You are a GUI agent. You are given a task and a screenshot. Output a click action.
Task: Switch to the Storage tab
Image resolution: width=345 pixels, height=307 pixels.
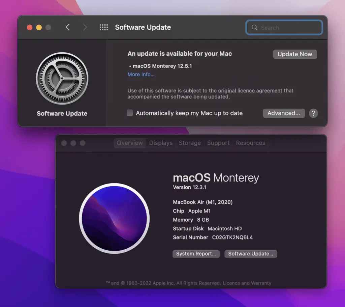click(x=190, y=143)
